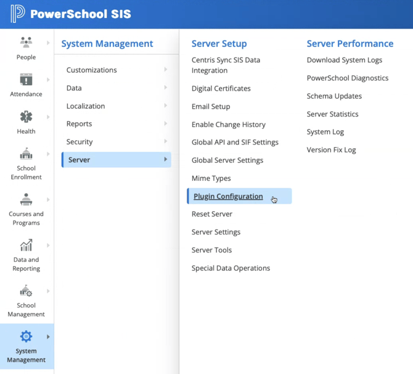Open the Health medical icon

[26, 117]
